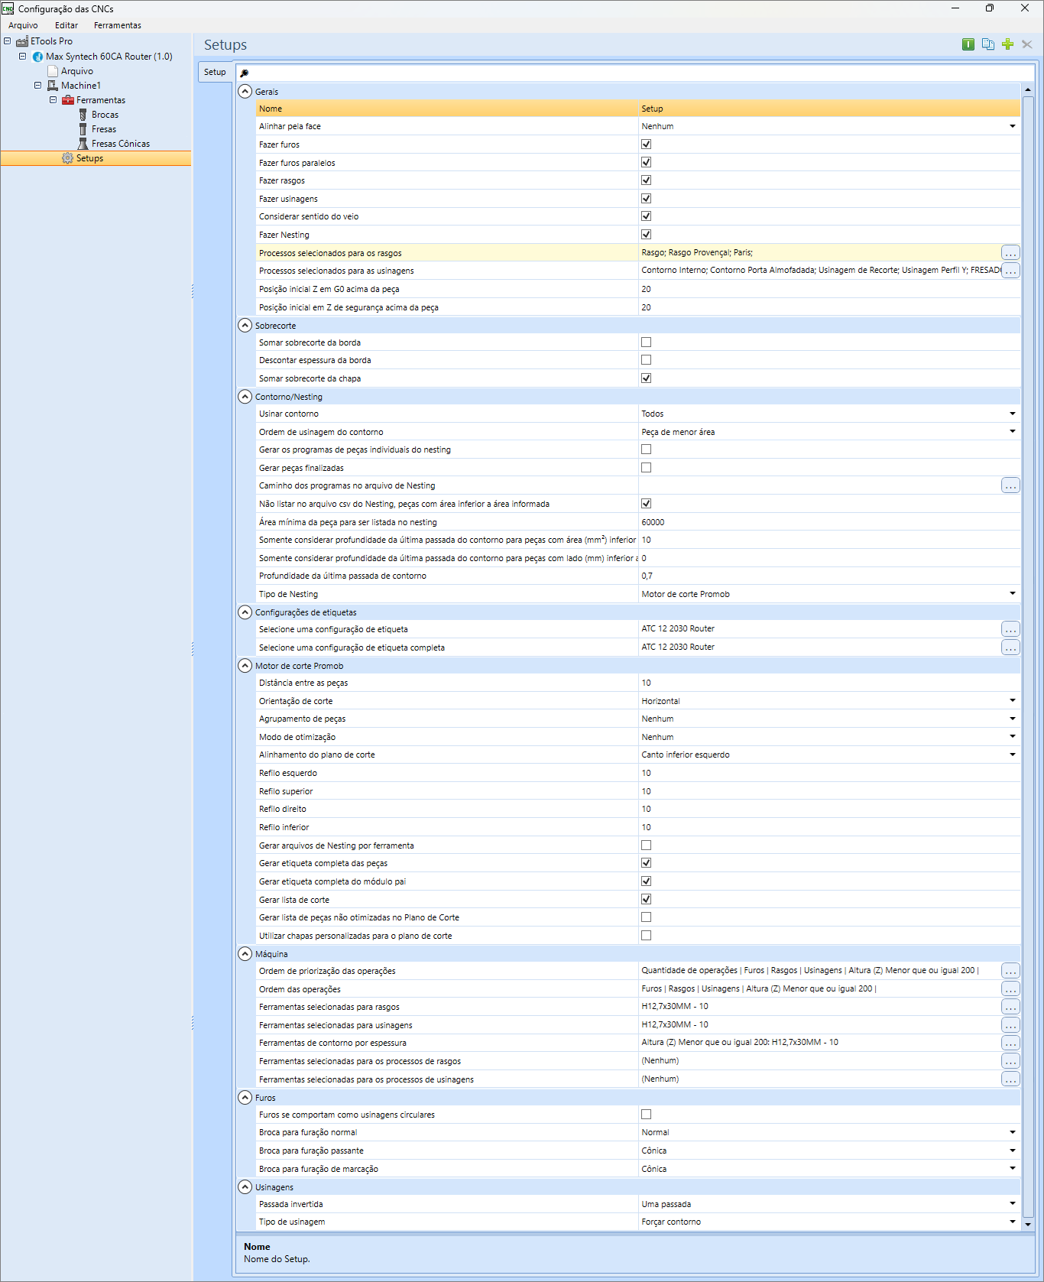Collapse the Sobrecorte section
This screenshot has width=1044, height=1282.
point(245,326)
